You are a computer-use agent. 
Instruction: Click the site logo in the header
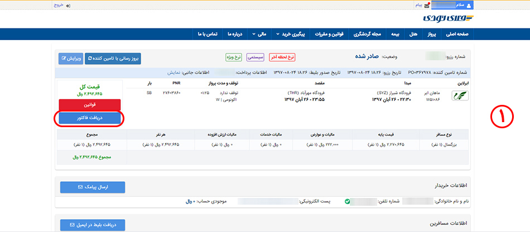449,18
